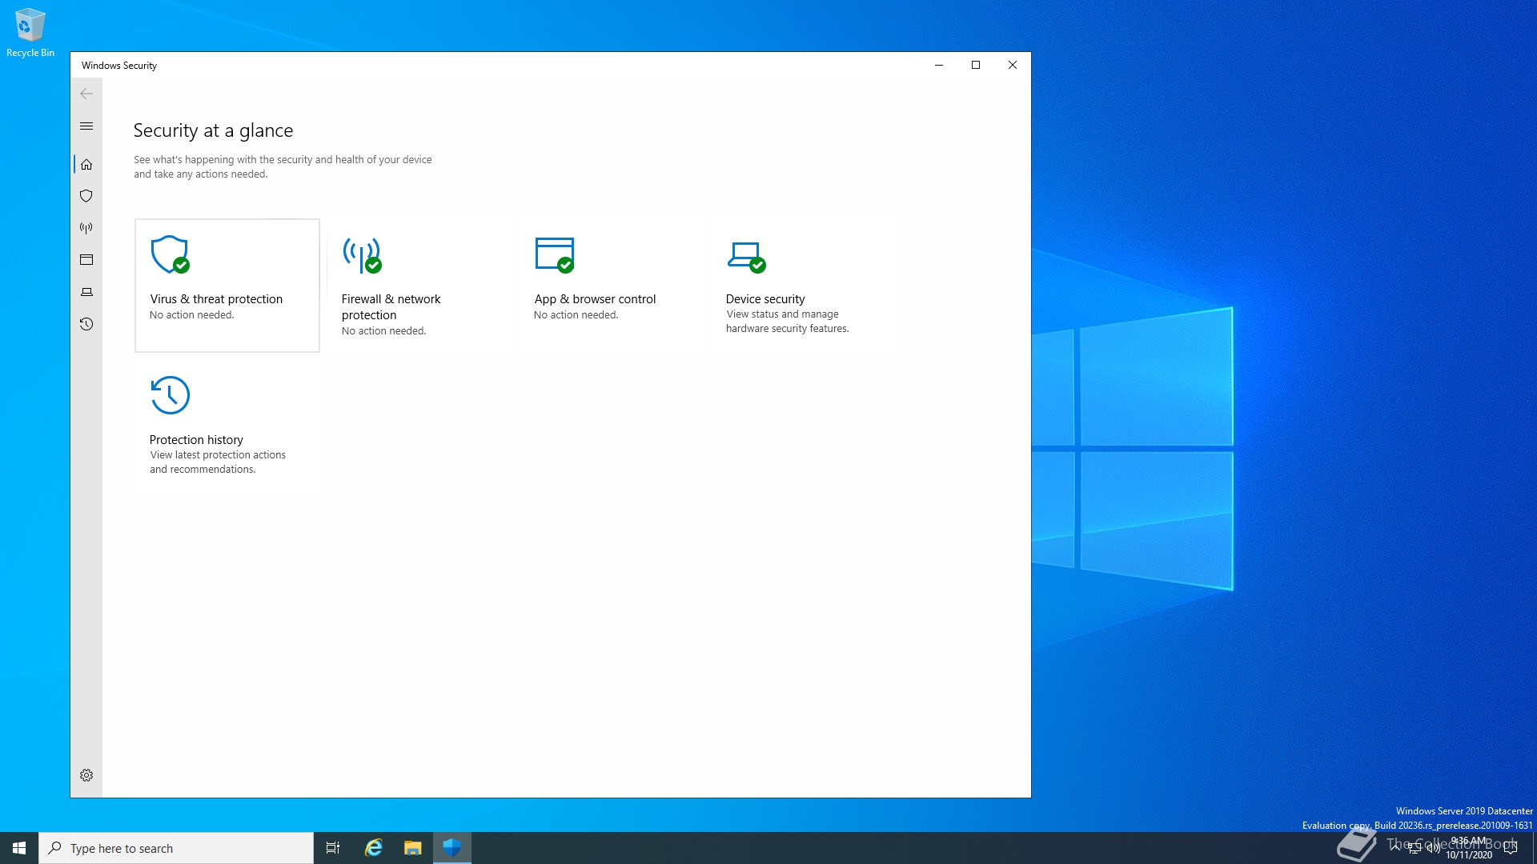Open Recycle Bin desktop icon
Screen dimensions: 1537x864
30,34
